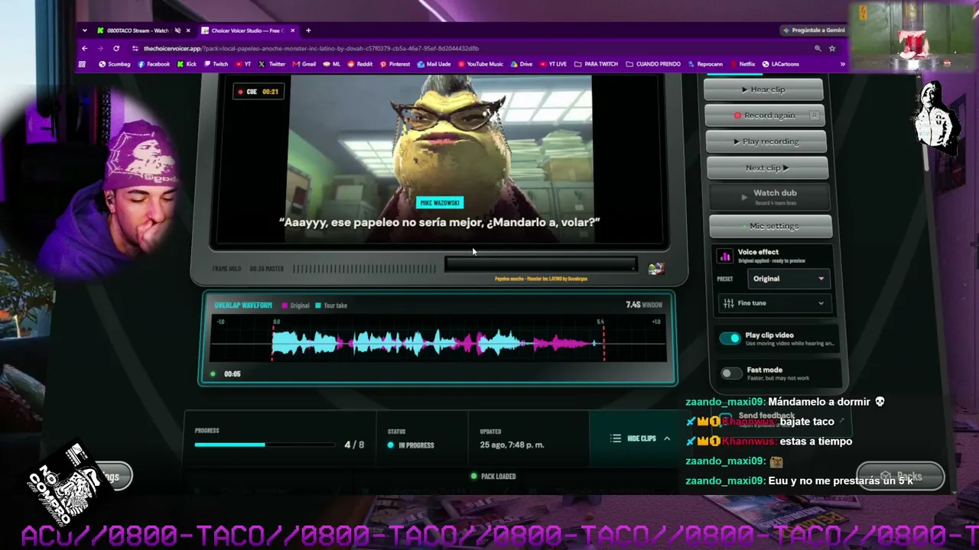Screen dimensions: 979x550
Task: Open the tab search dropdown arrow
Action: [x=85, y=31]
